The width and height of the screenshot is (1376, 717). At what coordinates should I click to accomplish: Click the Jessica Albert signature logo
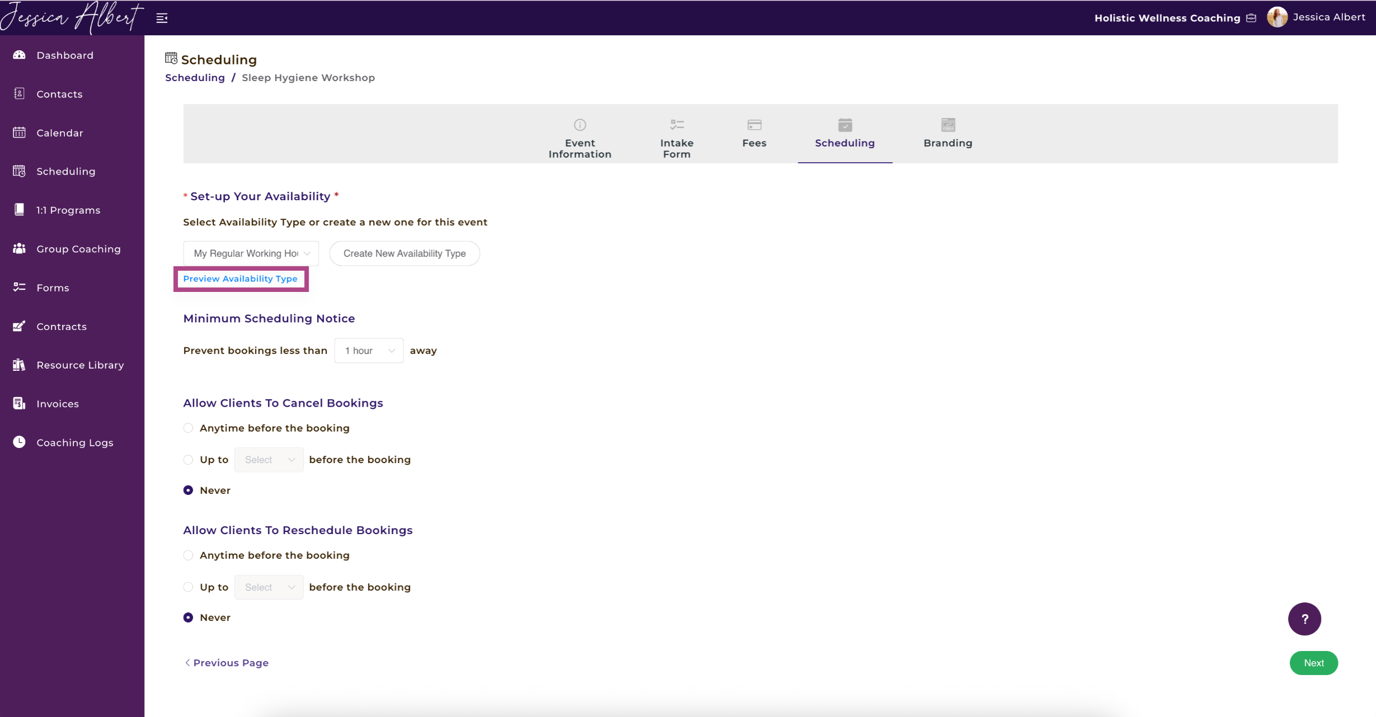click(72, 17)
